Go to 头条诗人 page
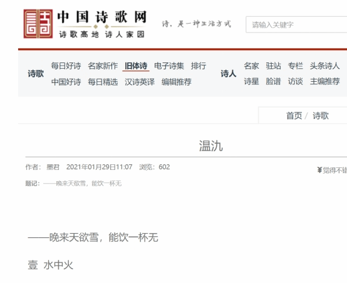Screen dimensions: 347x283 pos(324,66)
